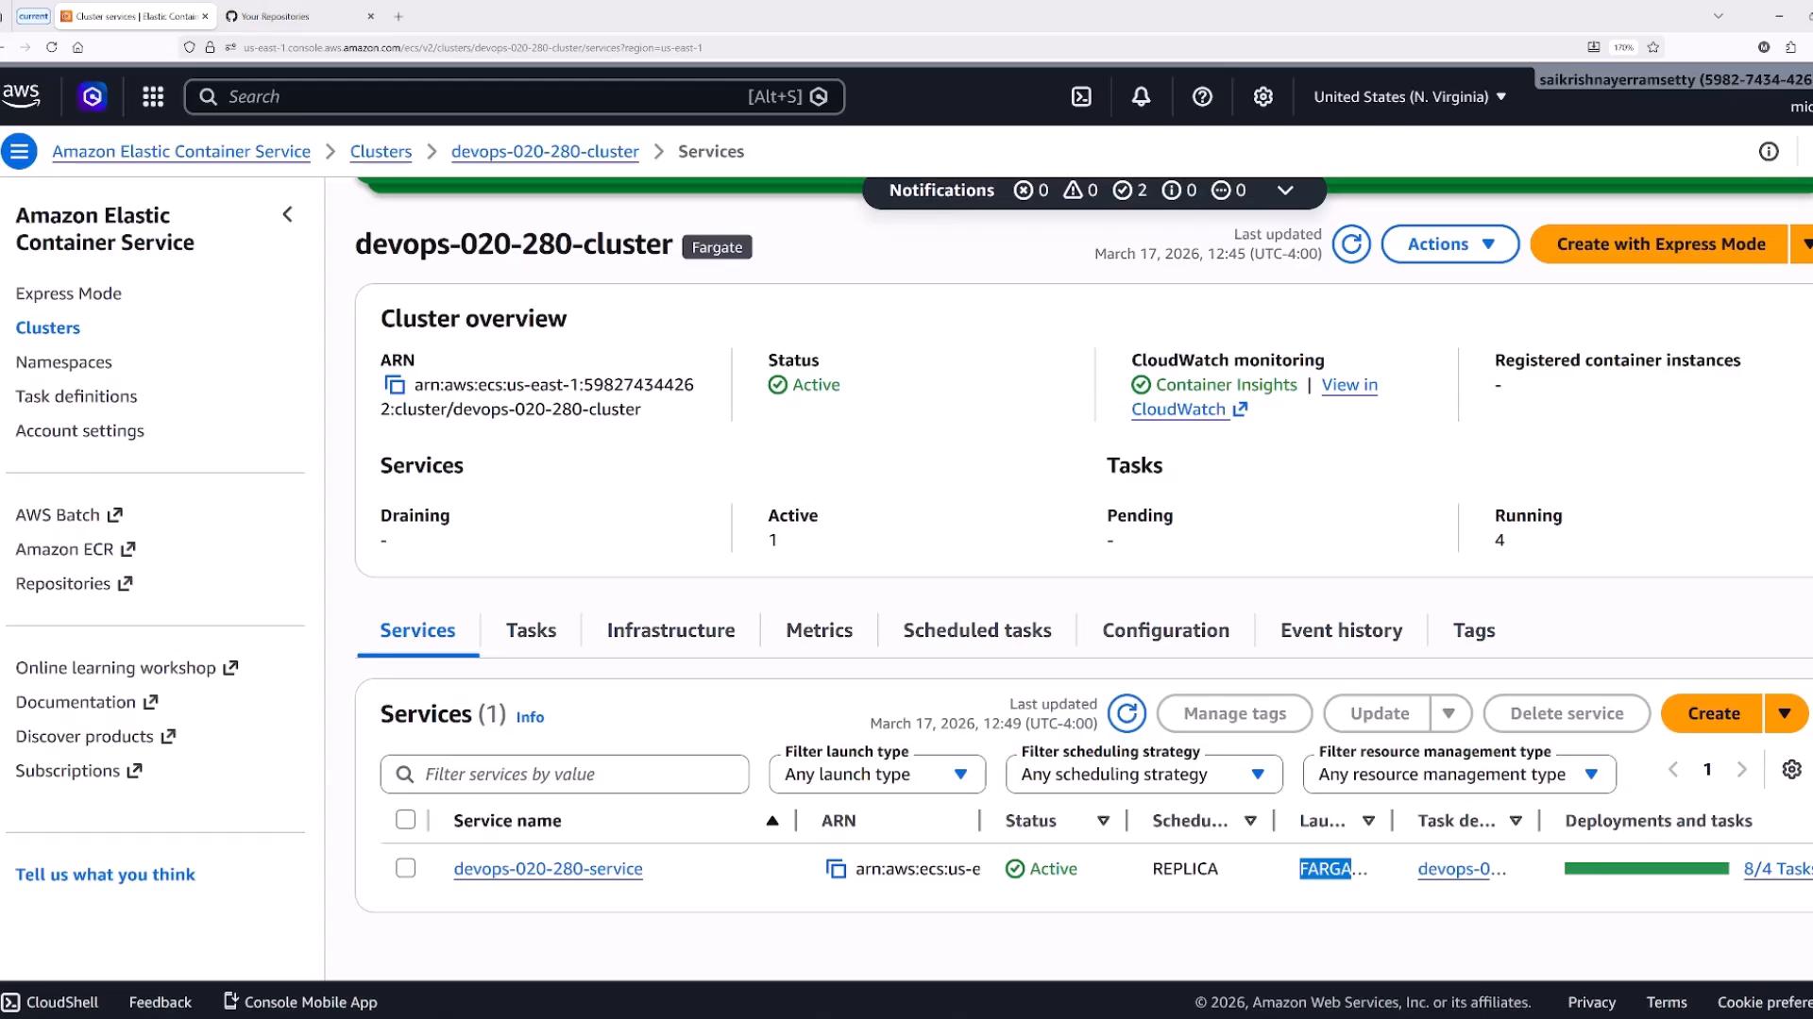Open the AWS services grid menu
This screenshot has height=1019, width=1813.
153,96
